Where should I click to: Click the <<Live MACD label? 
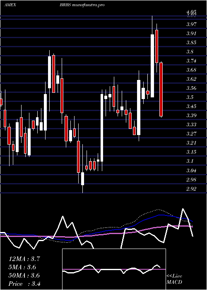coord(174,279)
